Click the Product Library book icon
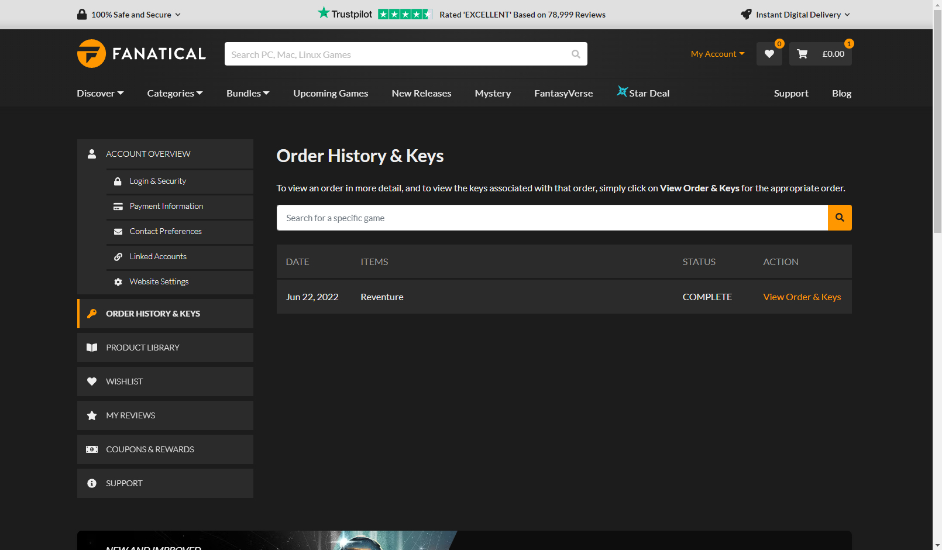Screen dimensions: 942x550 92,348
